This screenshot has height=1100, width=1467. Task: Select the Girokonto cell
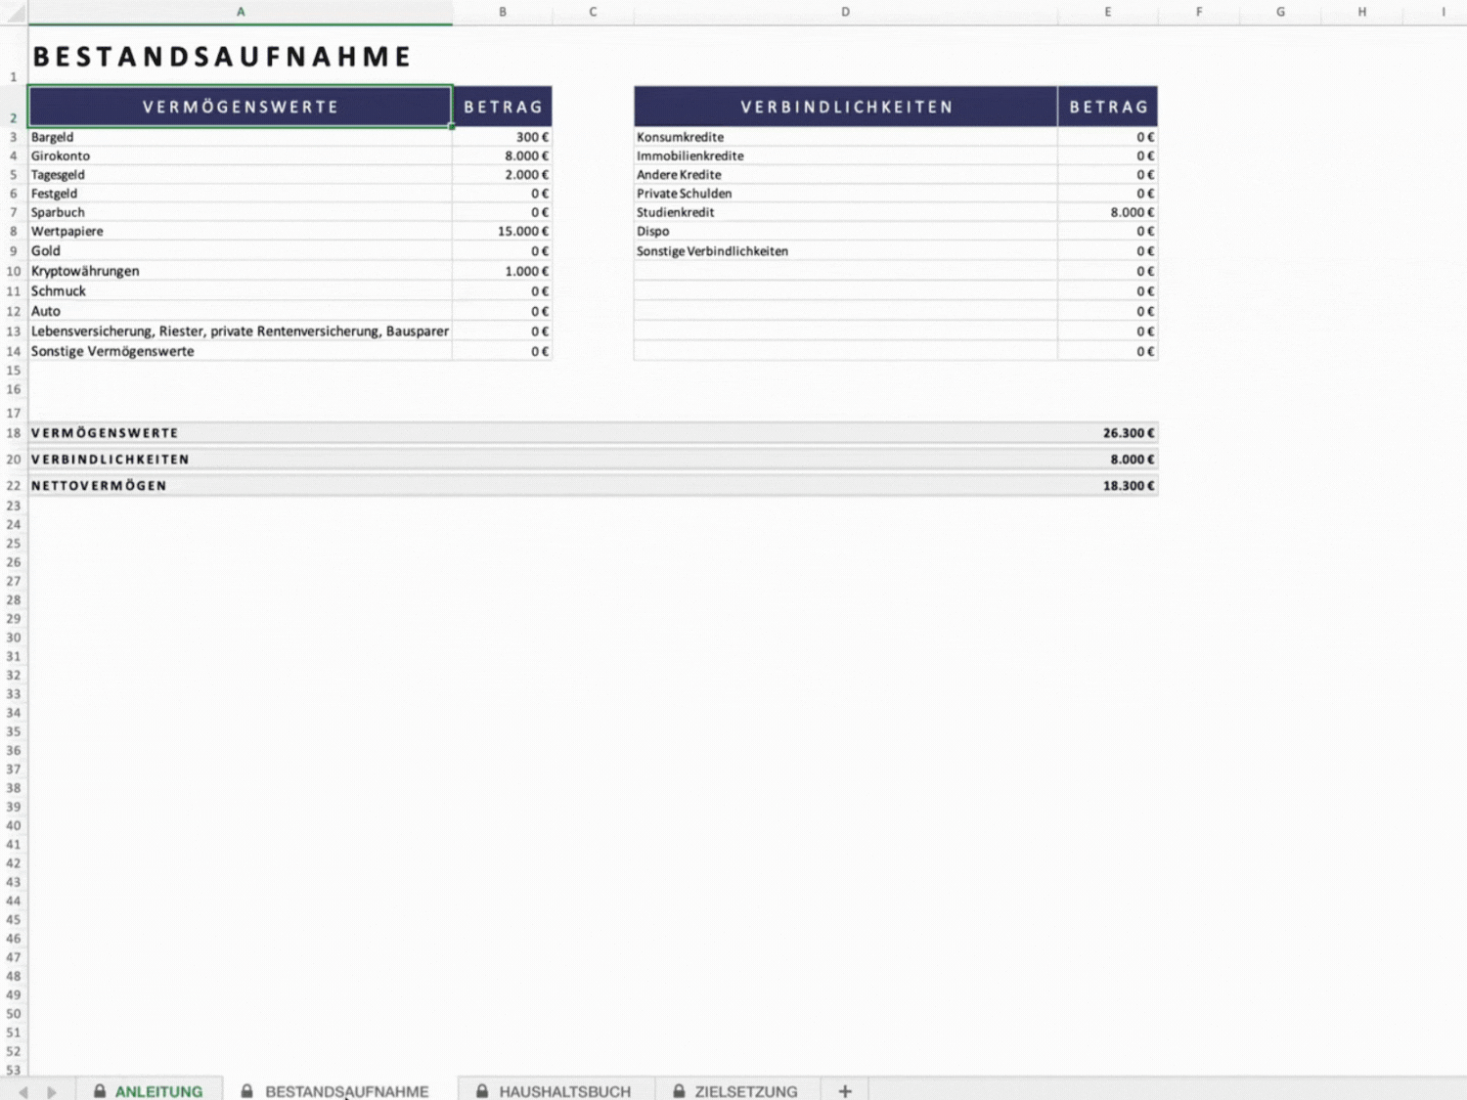point(241,155)
